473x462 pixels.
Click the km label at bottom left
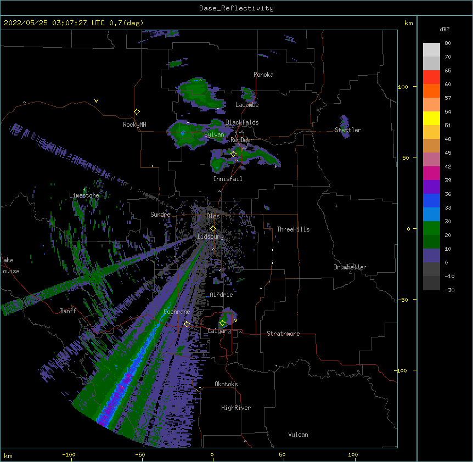coord(8,455)
